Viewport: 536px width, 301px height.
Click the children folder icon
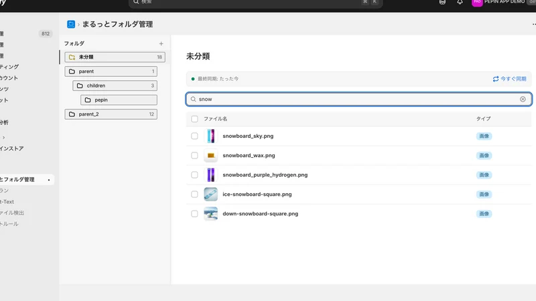click(80, 86)
